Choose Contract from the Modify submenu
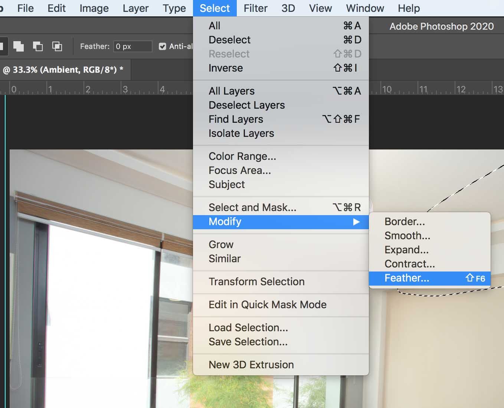504x408 pixels. click(409, 264)
